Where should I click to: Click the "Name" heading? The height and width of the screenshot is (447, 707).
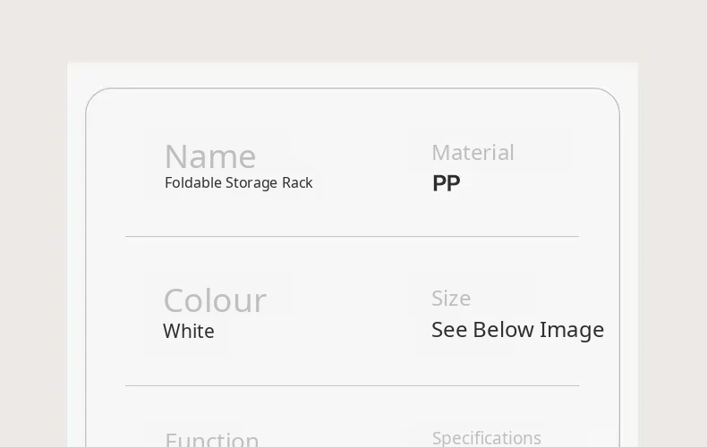point(210,156)
